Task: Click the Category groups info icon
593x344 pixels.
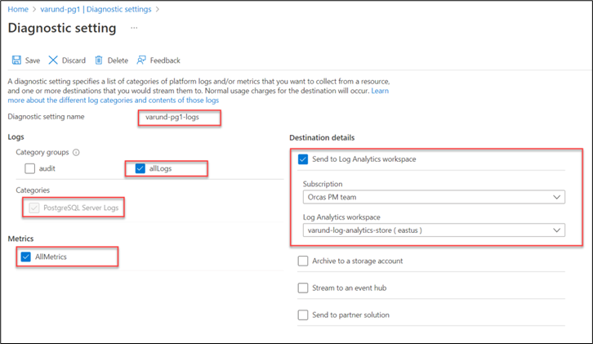Action: [76, 152]
